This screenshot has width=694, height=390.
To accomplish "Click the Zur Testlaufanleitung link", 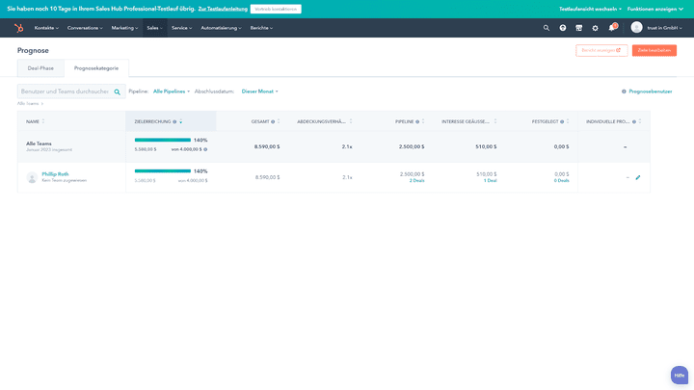I will 222,9.
